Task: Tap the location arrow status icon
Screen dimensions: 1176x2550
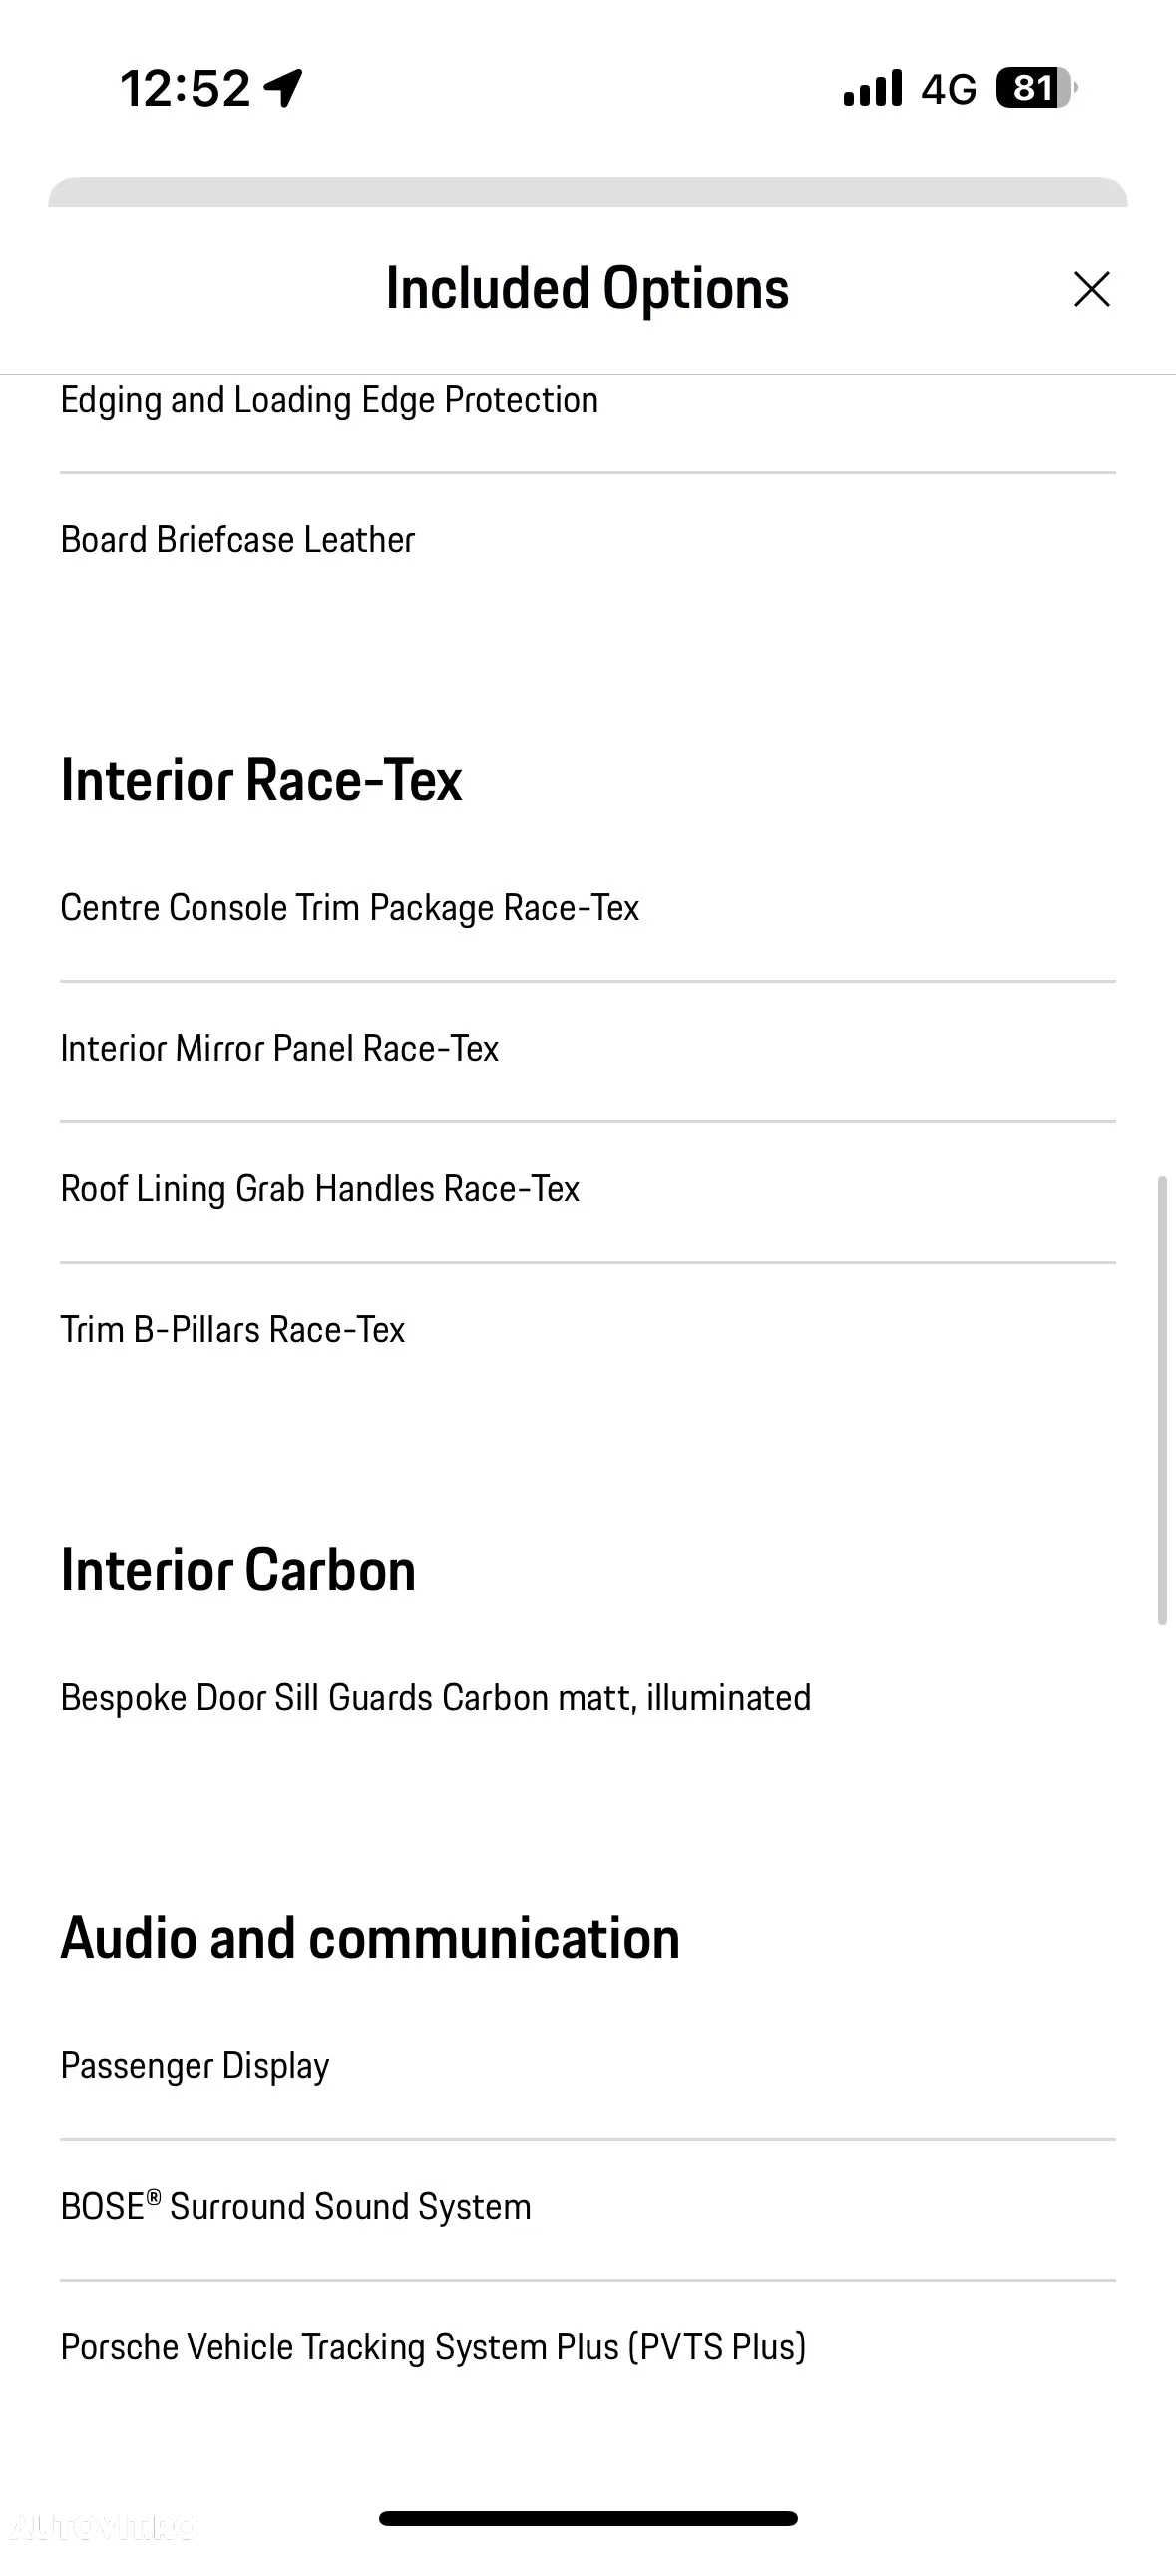Action: point(283,88)
